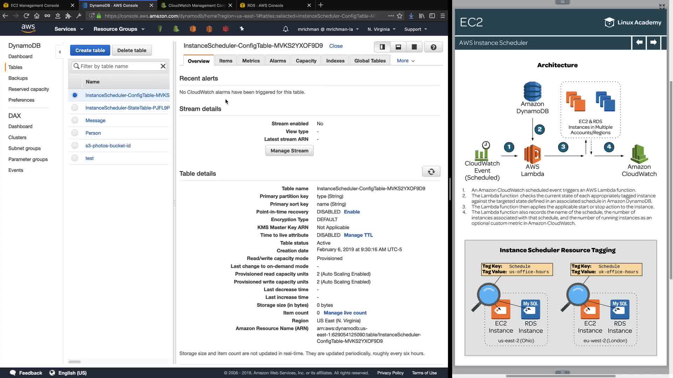Image resolution: width=673 pixels, height=378 pixels.
Task: Click the notifications bell icon
Action: pos(285,29)
